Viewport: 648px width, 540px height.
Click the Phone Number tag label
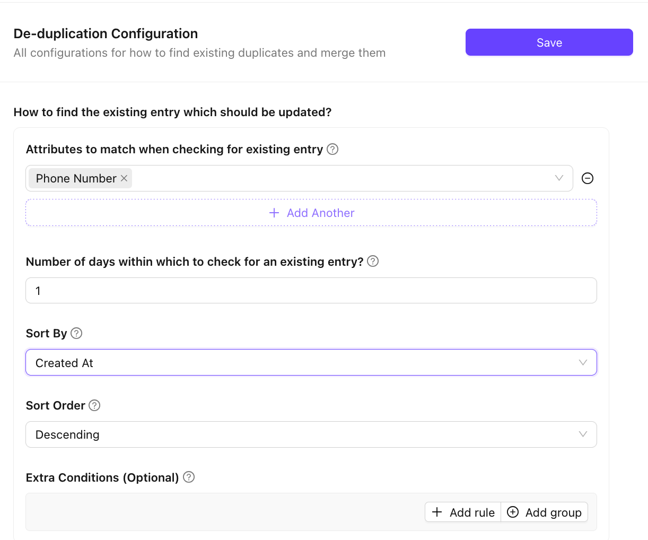coord(76,178)
